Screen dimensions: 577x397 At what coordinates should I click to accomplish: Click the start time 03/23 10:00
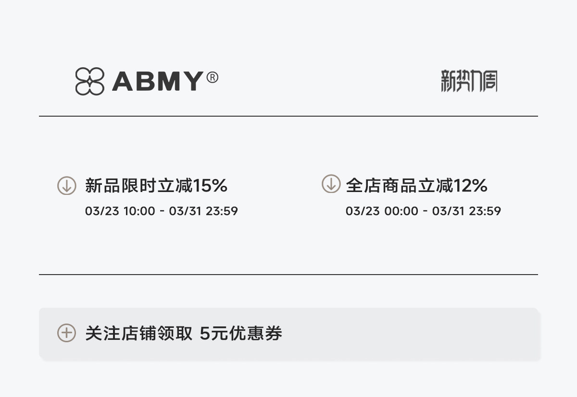tap(120, 211)
